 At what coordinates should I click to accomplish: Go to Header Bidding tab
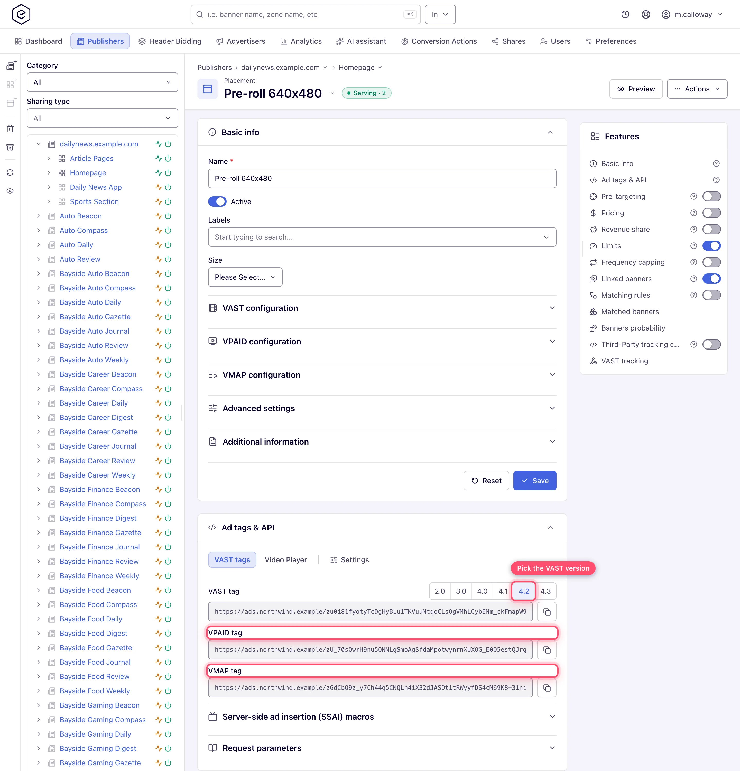coord(170,41)
